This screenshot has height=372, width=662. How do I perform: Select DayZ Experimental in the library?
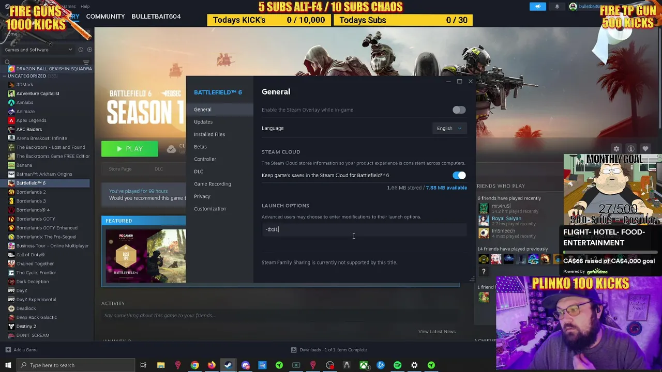click(36, 300)
